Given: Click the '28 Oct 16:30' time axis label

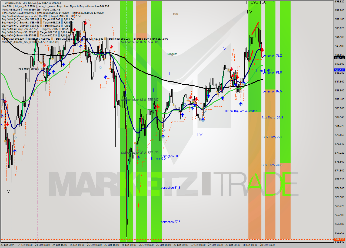Looking at the screenshot, I should click(267, 245).
